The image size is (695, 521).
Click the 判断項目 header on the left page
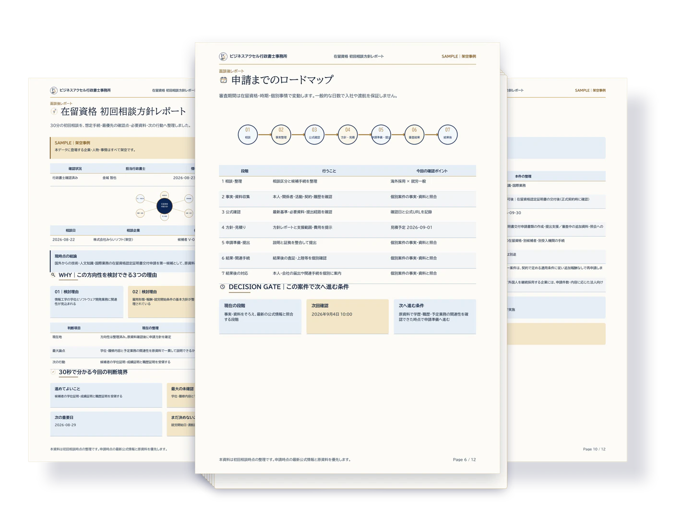pyautogui.click(x=74, y=328)
